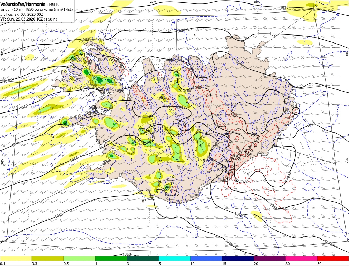Select the "10" legend tick value
This screenshot has width=349, height=266.
click(x=193, y=264)
